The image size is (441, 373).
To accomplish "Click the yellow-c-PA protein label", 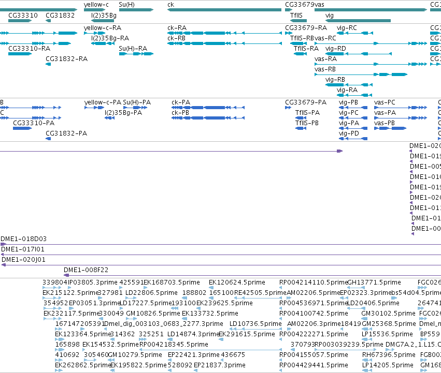I will pos(103,102).
